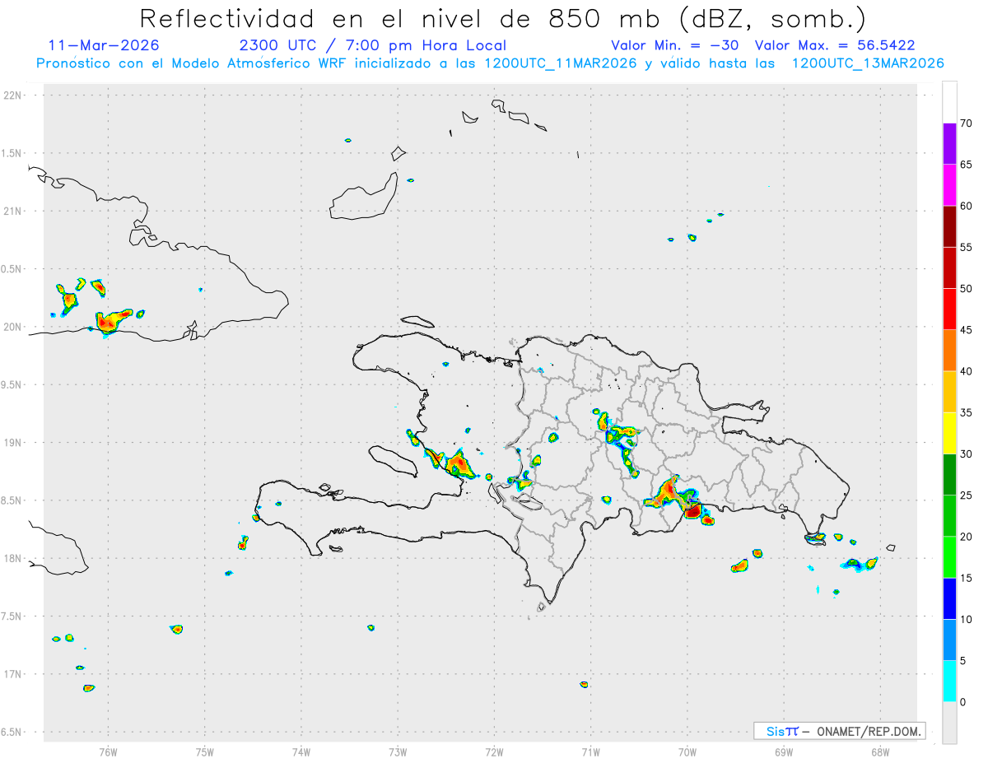Click the '76W' longitude label

click(x=108, y=751)
